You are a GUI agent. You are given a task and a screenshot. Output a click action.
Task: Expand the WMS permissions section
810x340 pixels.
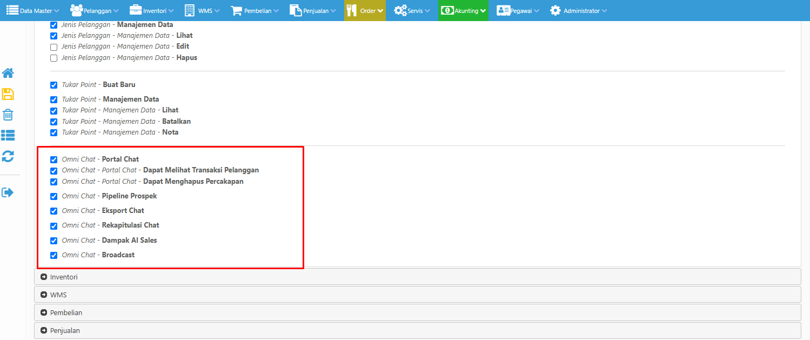pyautogui.click(x=417, y=295)
